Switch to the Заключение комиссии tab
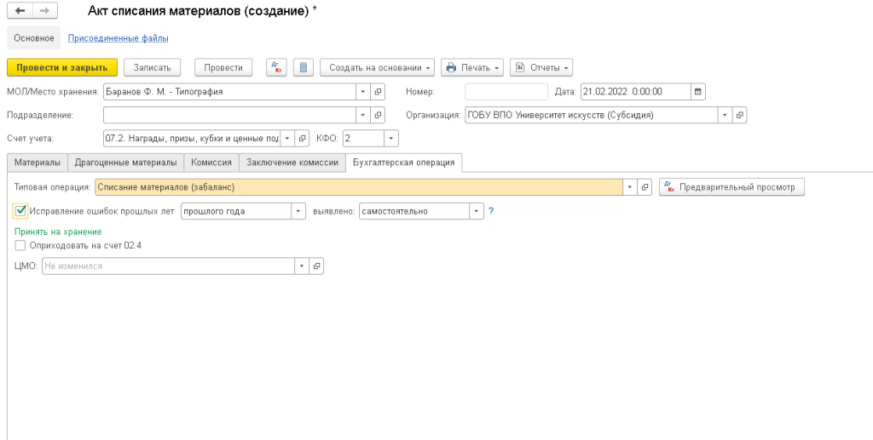Screen dimensions: 873x440 292,163
